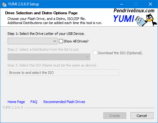The image size is (158, 123).
Task: Click the YUMI installer icon in title bar
Action: point(4,4)
